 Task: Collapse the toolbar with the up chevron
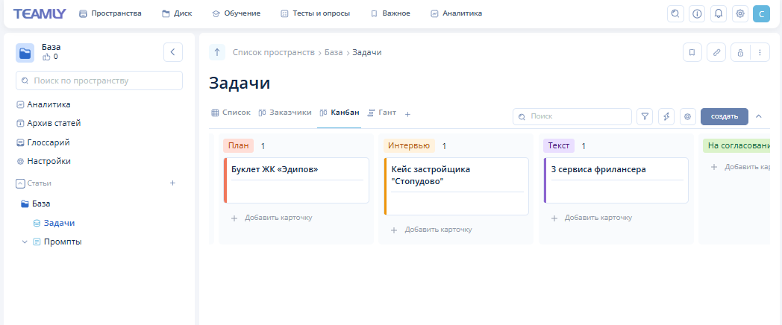(x=759, y=116)
